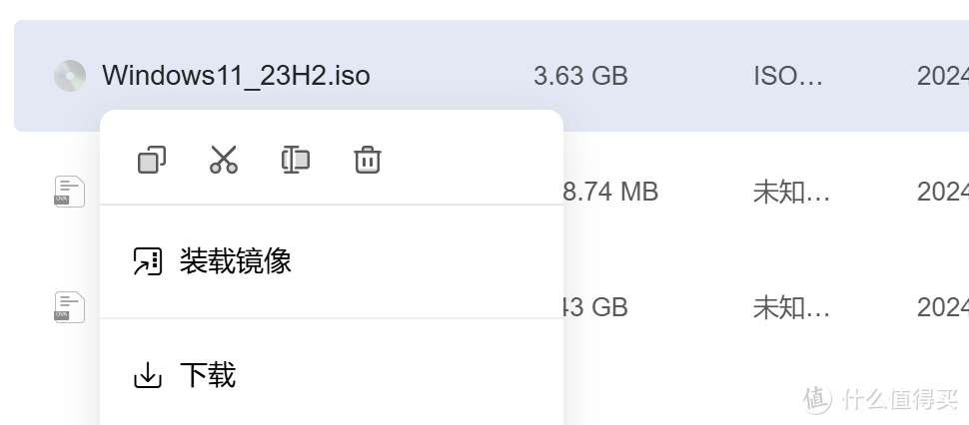969x425 pixels.
Task: Click the rename icon in the context menu
Action: point(296,160)
